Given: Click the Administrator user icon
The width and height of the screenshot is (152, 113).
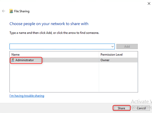Looking at the screenshot, I should pos(13,60).
